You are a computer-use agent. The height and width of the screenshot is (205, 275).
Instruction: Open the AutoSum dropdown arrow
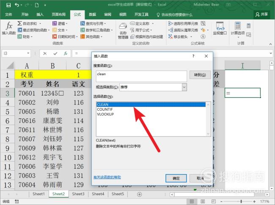pos(40,24)
